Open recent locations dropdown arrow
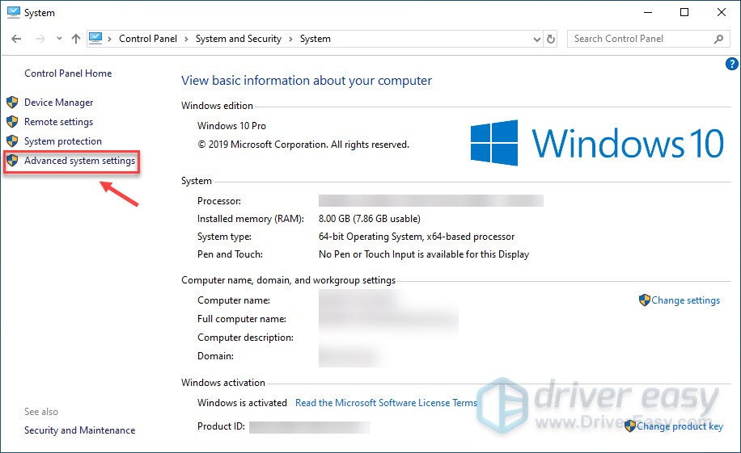This screenshot has width=741, height=453. [x=59, y=39]
